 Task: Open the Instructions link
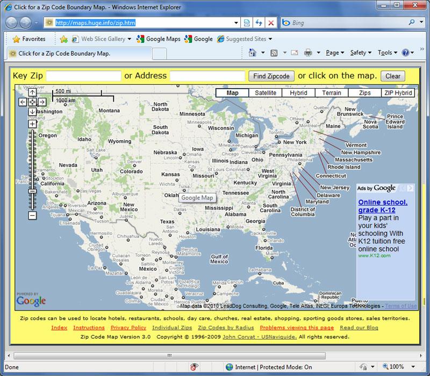point(89,328)
